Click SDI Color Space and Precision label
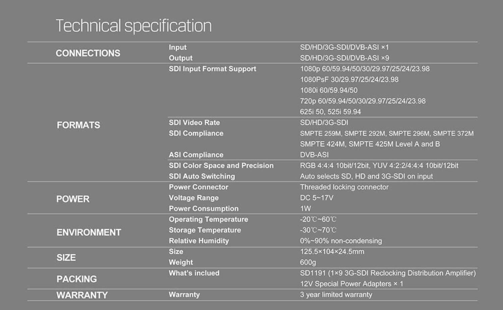Screen dimensions: 503x310 tap(221, 165)
